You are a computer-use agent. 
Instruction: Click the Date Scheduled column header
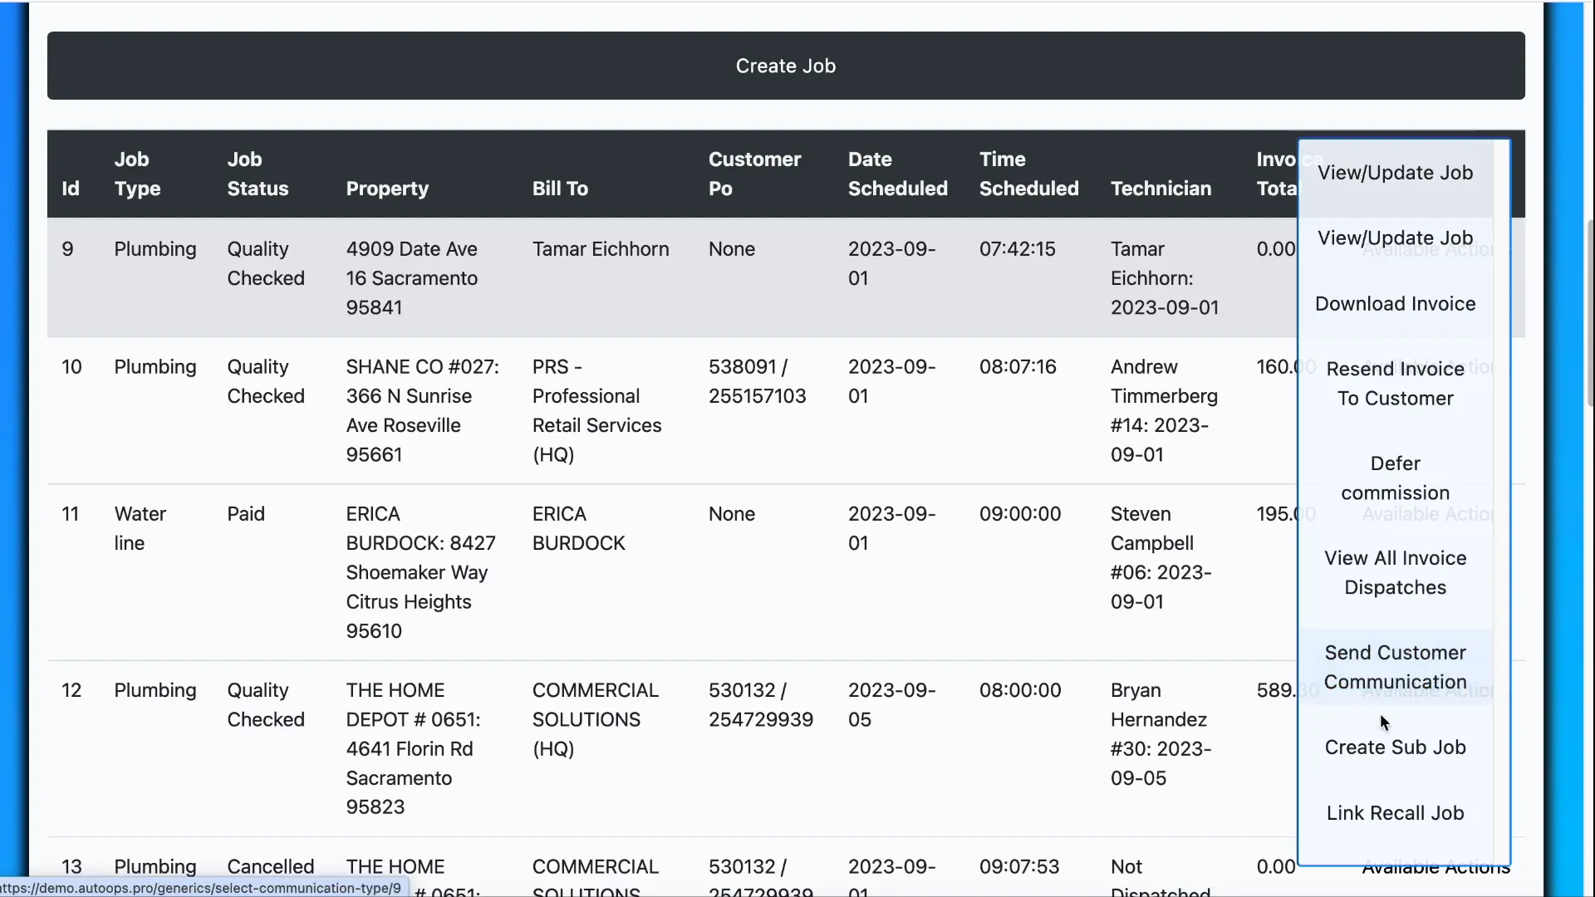pos(897,174)
